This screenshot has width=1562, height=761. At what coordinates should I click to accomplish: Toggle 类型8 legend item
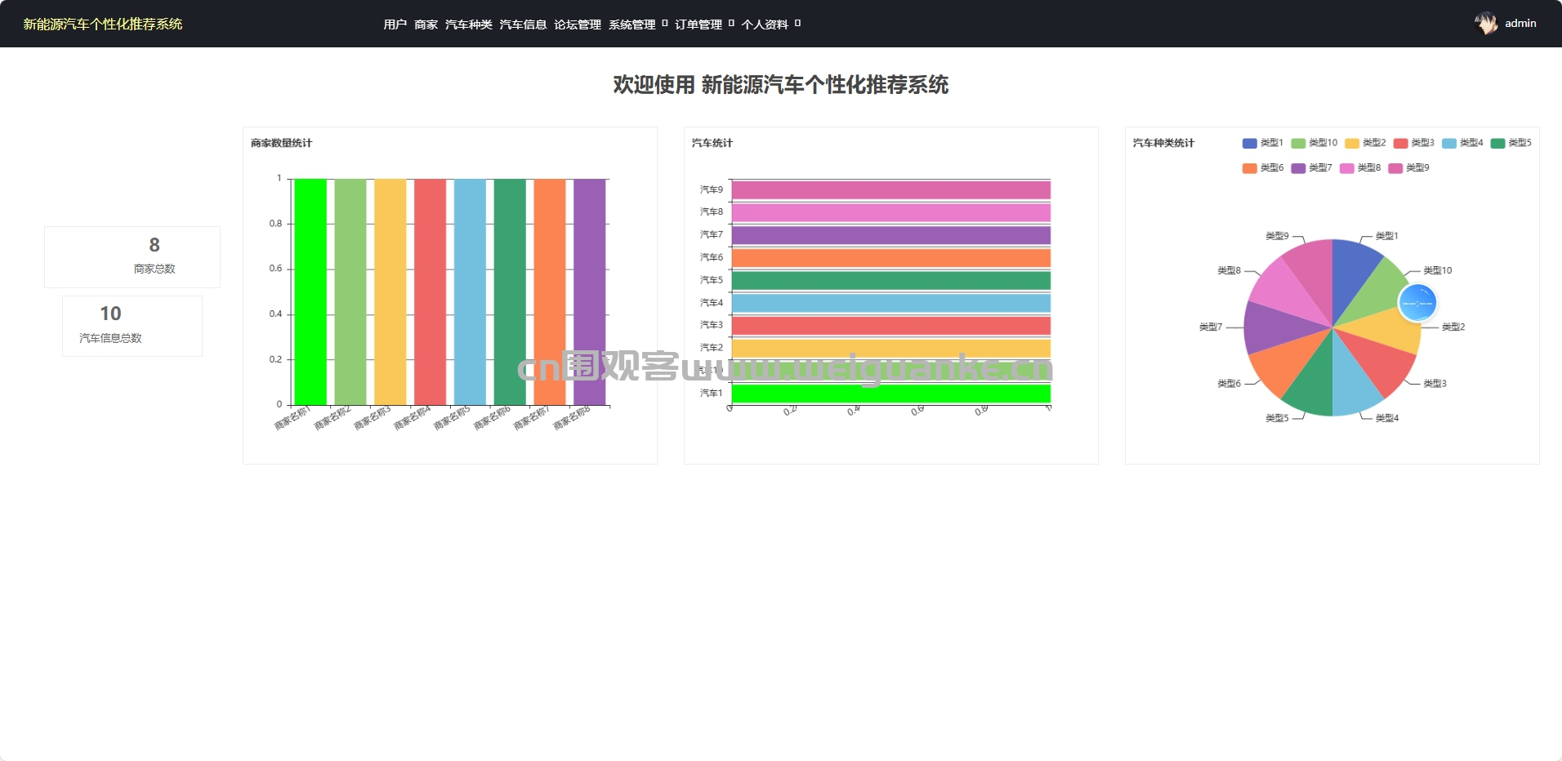click(x=1360, y=168)
